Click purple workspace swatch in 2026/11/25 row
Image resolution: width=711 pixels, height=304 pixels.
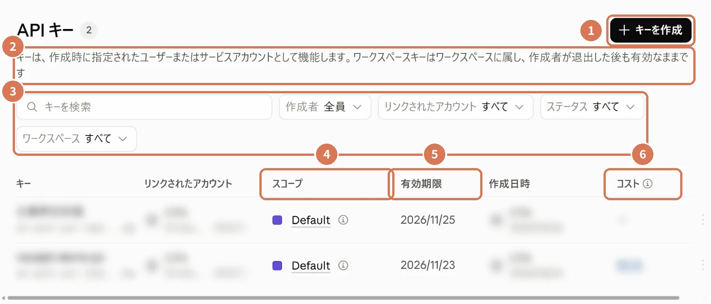coord(277,220)
